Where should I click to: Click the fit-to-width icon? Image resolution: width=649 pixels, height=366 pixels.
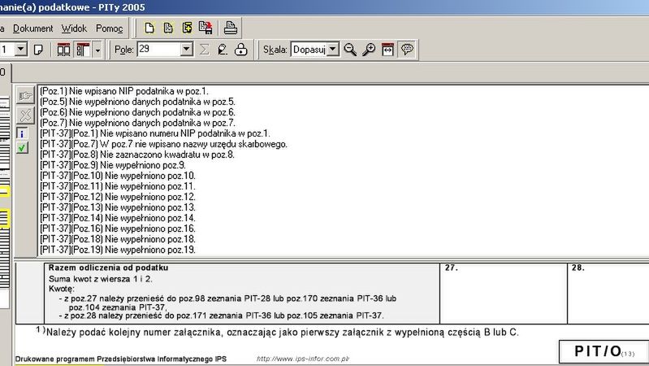(387, 50)
